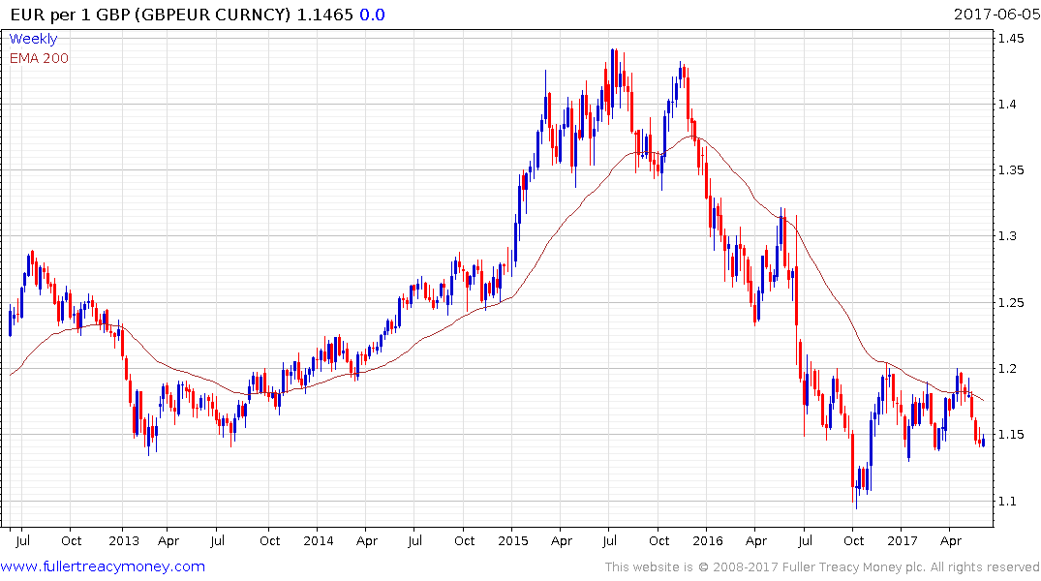
Task: Click the '1.45' y-axis label
Action: (x=1010, y=39)
